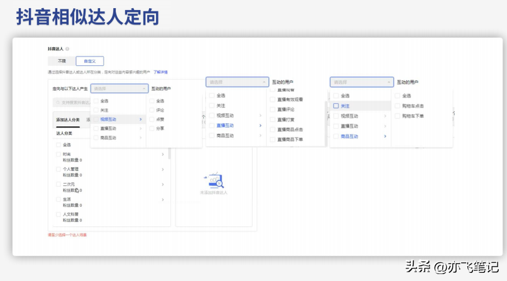Open the 请选择 dropdown after 定向与以下达人产生
This screenshot has height=281, width=507.
pyautogui.click(x=120, y=89)
